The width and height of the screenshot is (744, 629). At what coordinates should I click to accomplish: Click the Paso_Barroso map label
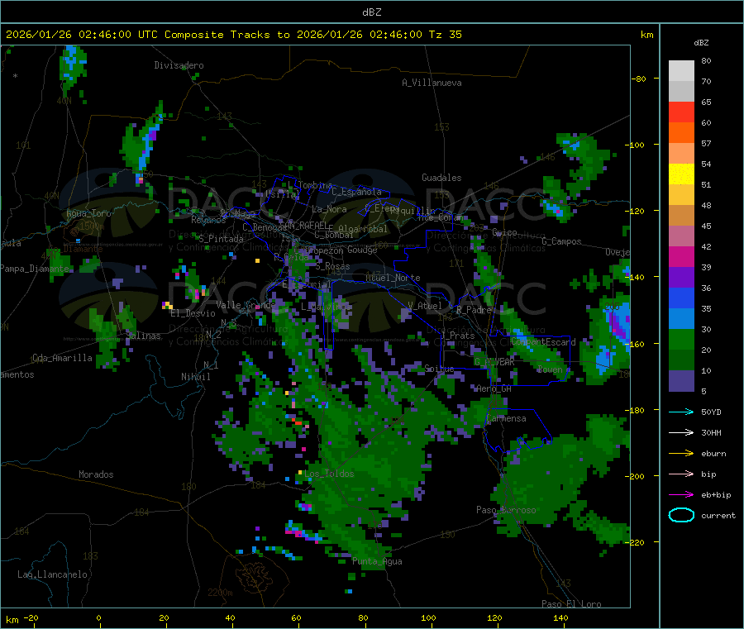coord(506,510)
